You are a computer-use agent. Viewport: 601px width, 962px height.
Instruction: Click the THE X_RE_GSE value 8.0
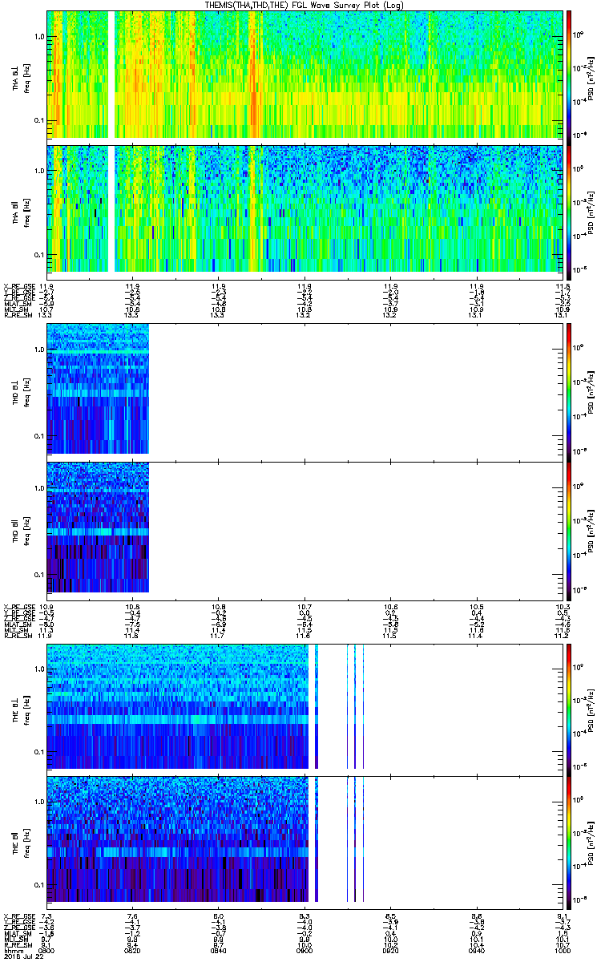[218, 916]
